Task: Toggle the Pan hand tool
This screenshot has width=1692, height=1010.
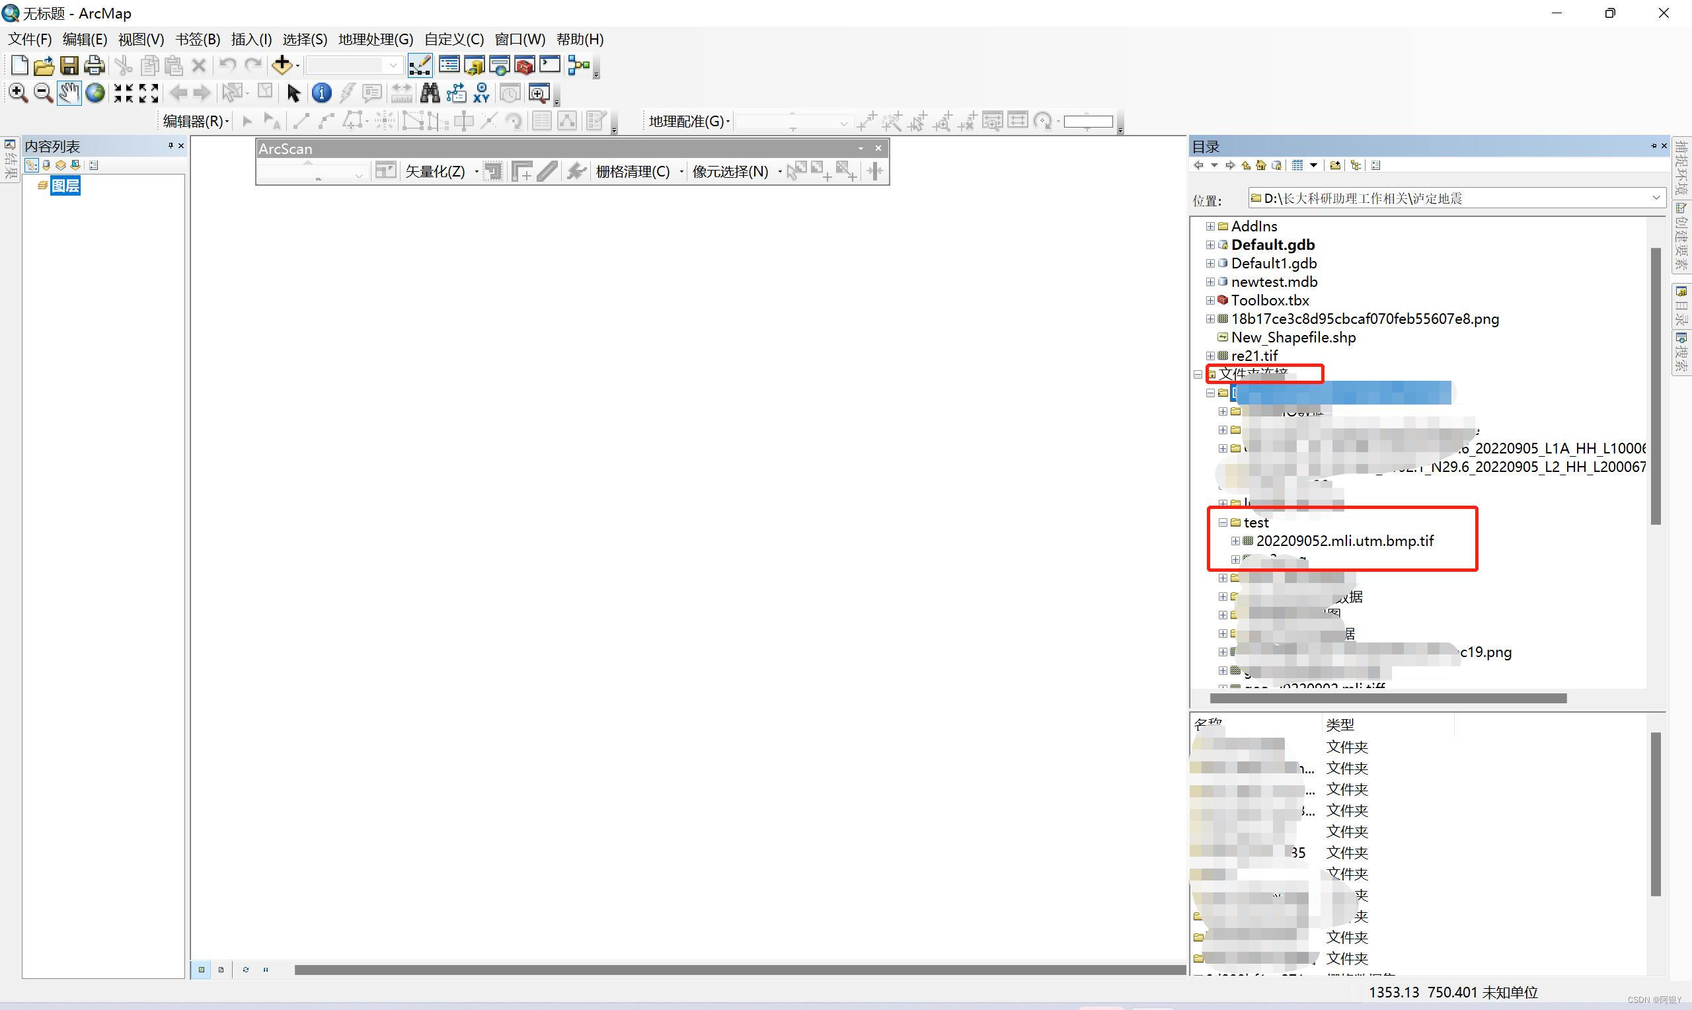Action: click(69, 93)
